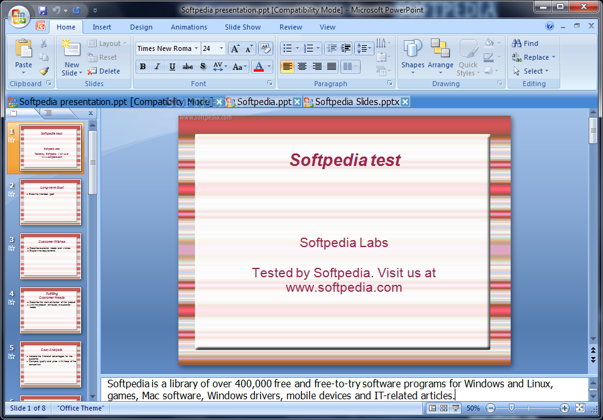Start Slide Show from status bar
This screenshot has height=420, width=603.
pos(456,408)
